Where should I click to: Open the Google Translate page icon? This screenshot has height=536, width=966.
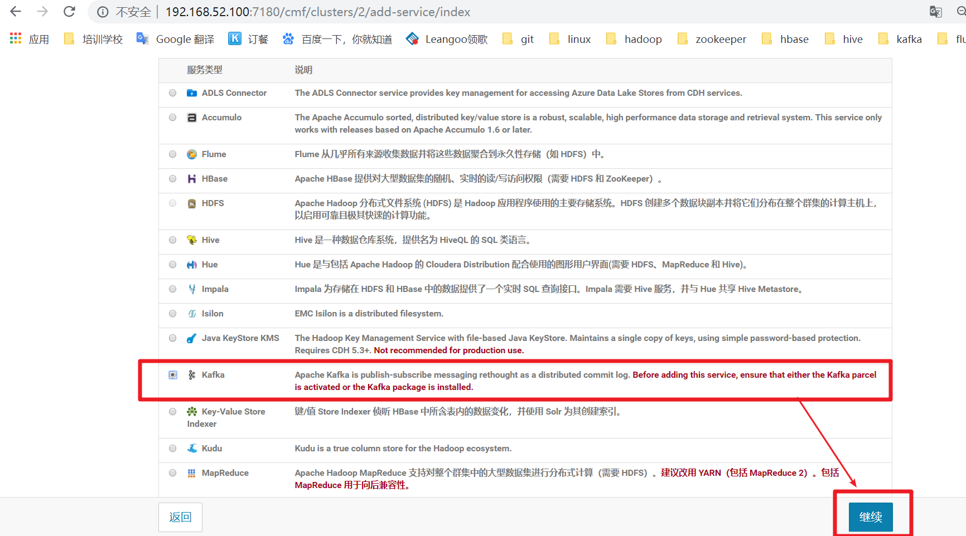pos(936,12)
